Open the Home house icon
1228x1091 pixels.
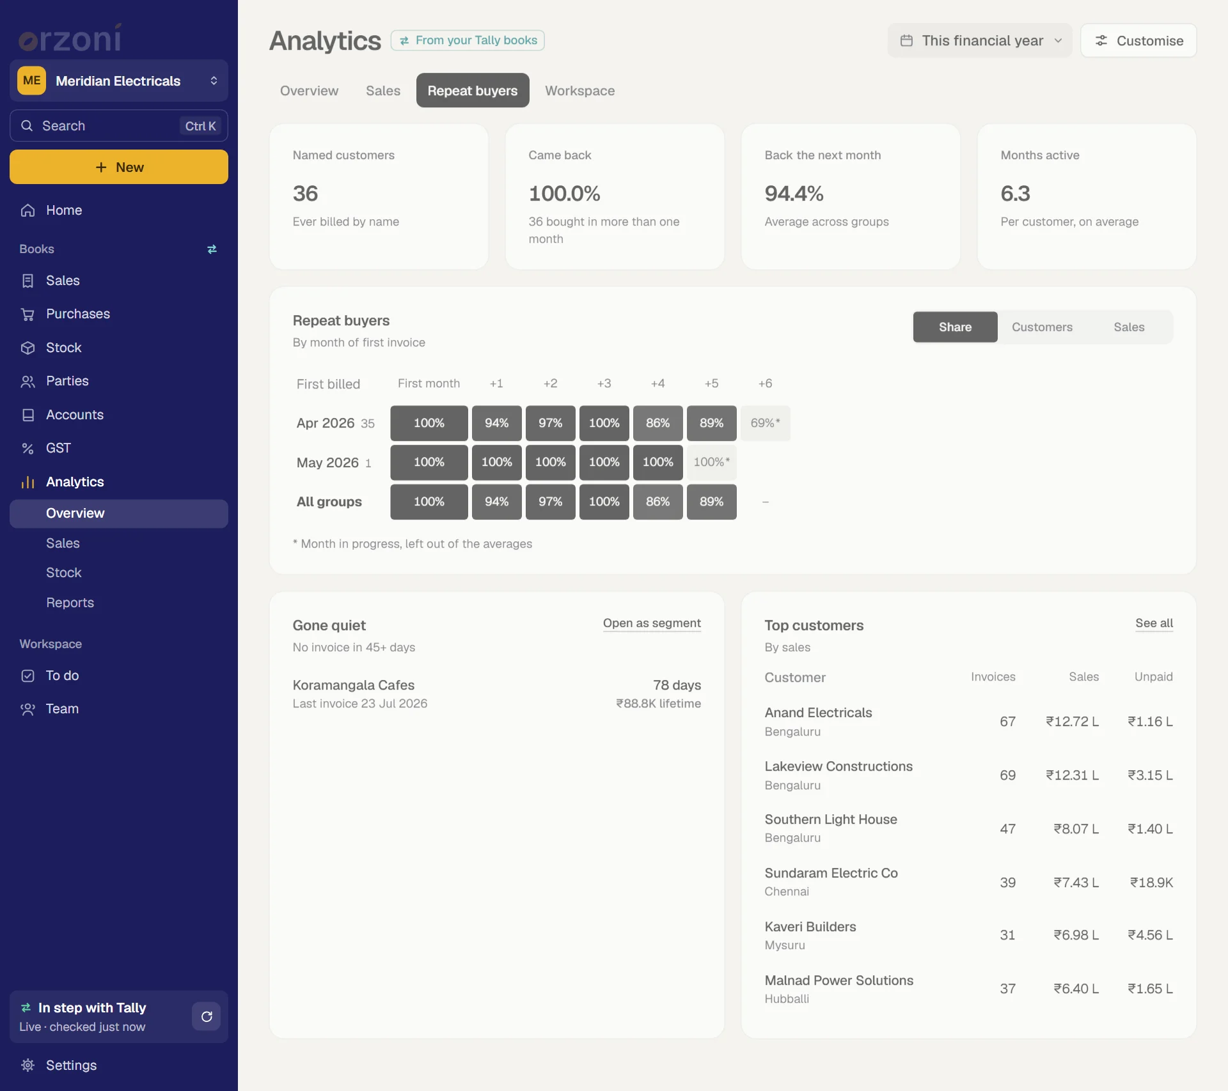[x=28, y=210]
